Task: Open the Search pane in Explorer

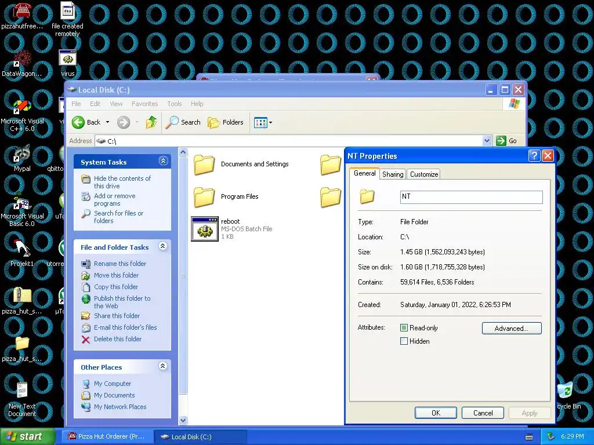Action: [183, 122]
